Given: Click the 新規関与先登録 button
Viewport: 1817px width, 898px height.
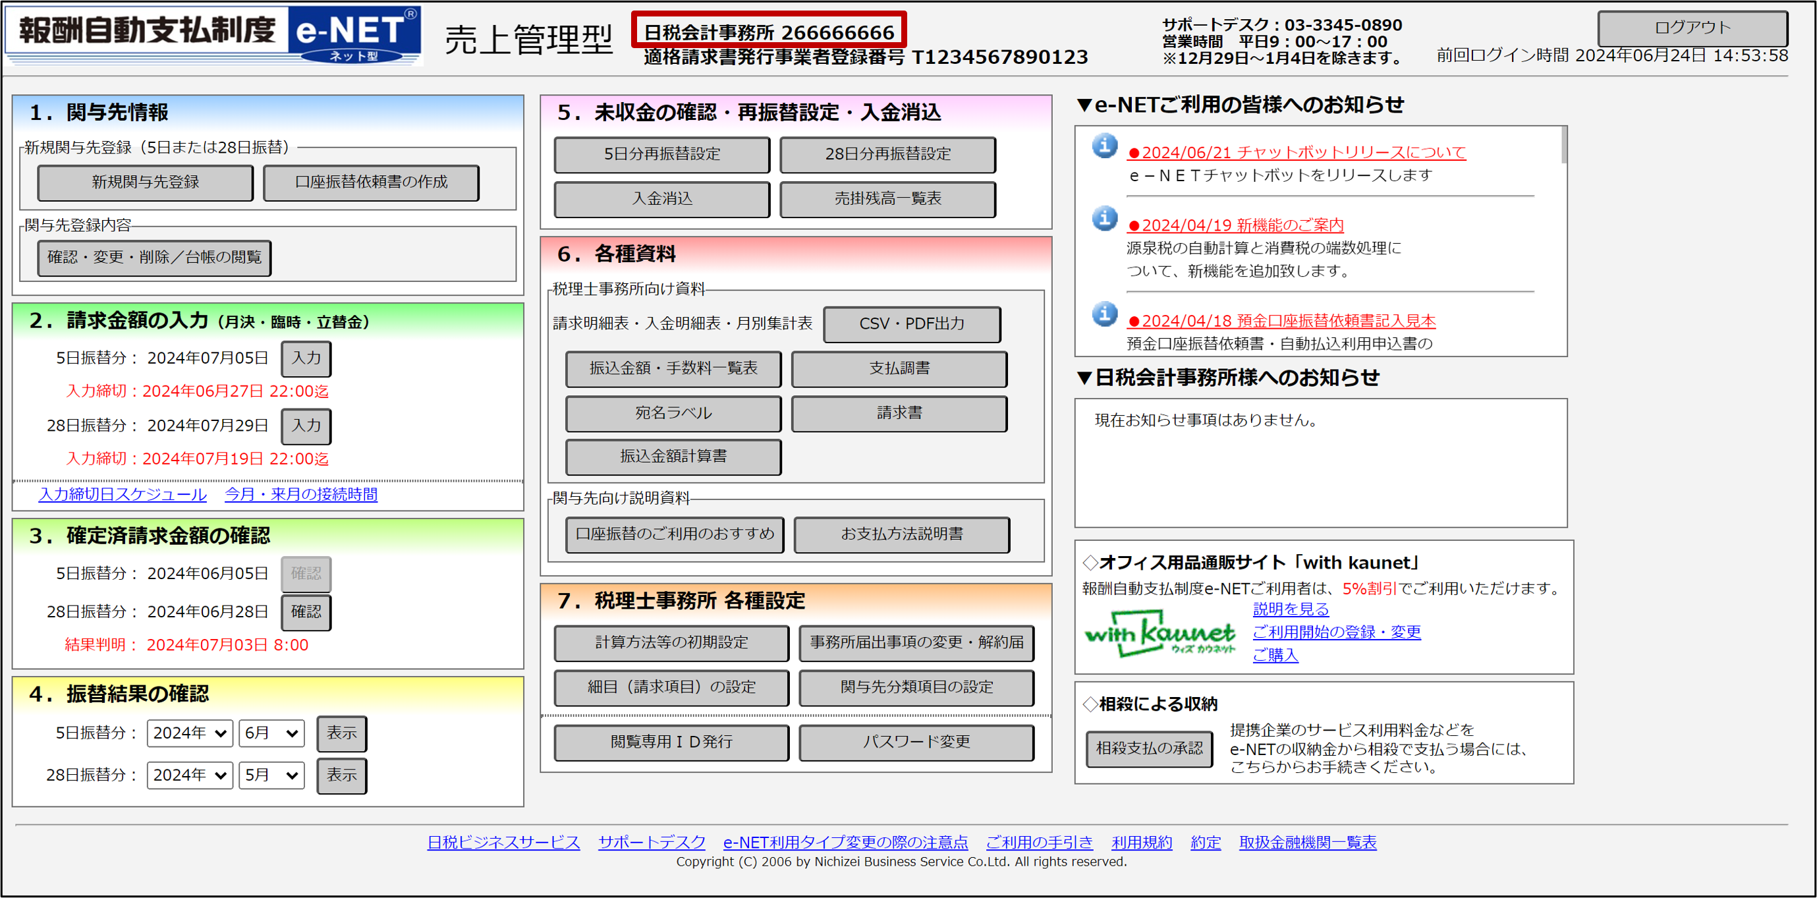Looking at the screenshot, I should (146, 182).
